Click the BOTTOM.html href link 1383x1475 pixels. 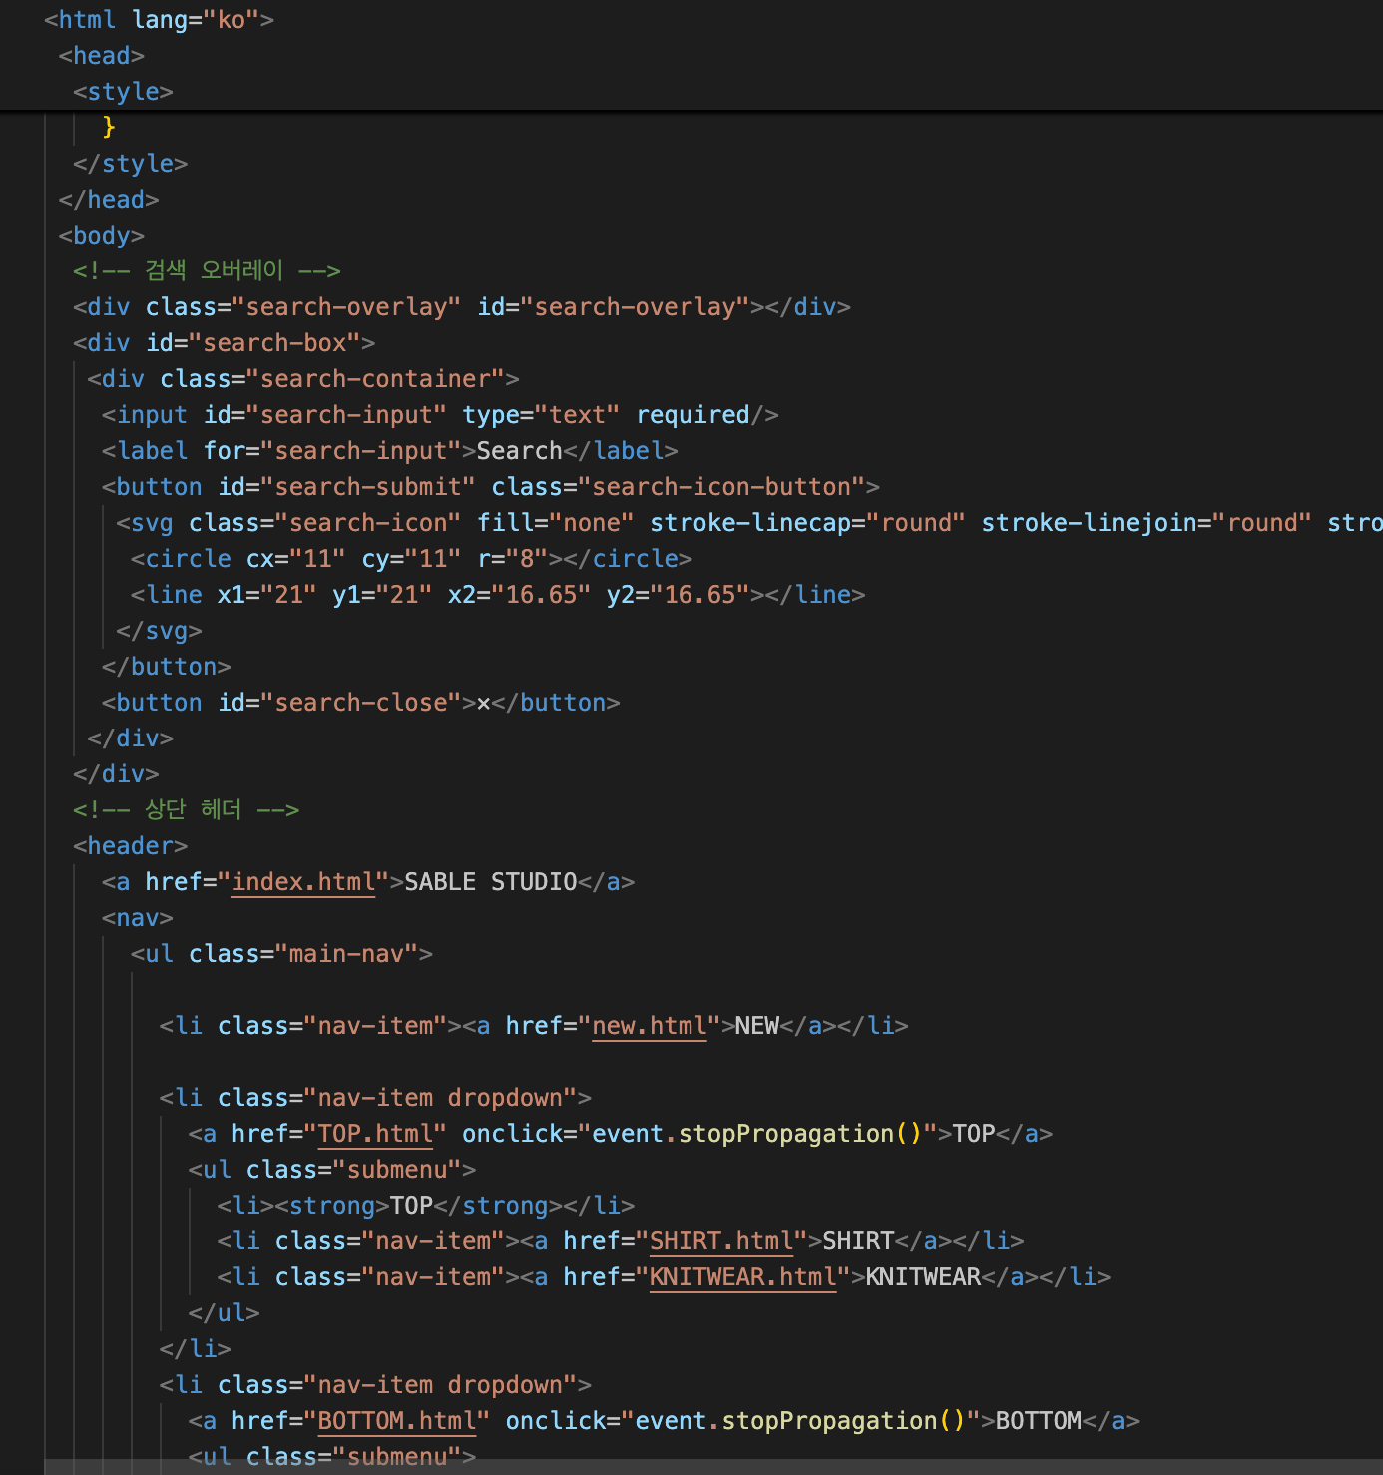coord(396,1421)
